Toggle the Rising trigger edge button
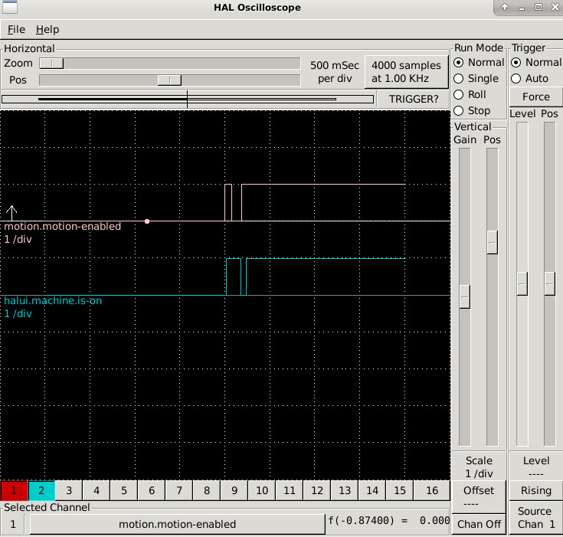Image resolution: width=563 pixels, height=537 pixels. 535,490
